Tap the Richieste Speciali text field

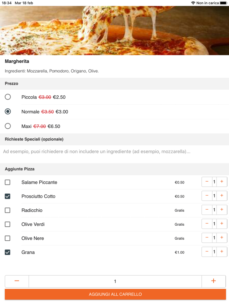[x=114, y=152]
